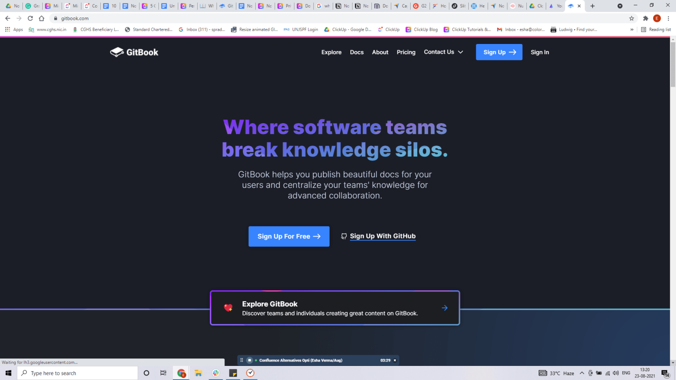Click the GitBook logo in the header
Image resolution: width=676 pixels, height=380 pixels.
134,52
